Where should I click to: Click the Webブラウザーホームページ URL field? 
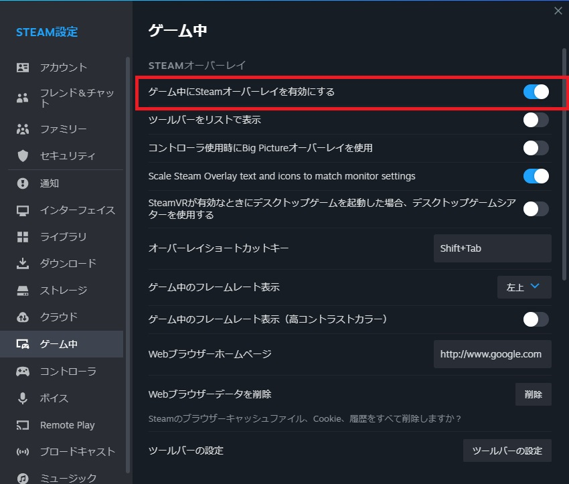click(493, 354)
